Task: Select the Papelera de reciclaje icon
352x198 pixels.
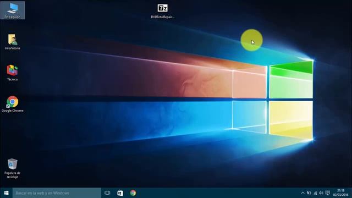Action: point(12,168)
